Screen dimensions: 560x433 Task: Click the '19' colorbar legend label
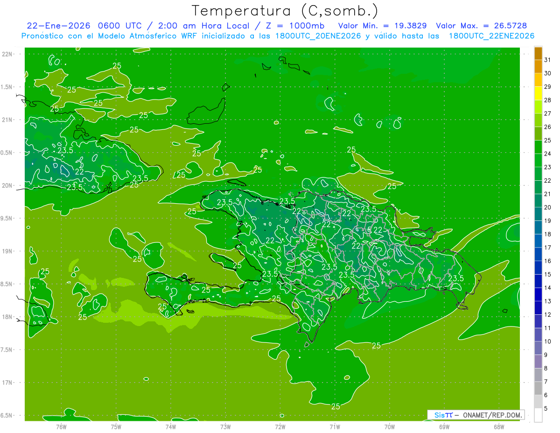pyautogui.click(x=548, y=221)
